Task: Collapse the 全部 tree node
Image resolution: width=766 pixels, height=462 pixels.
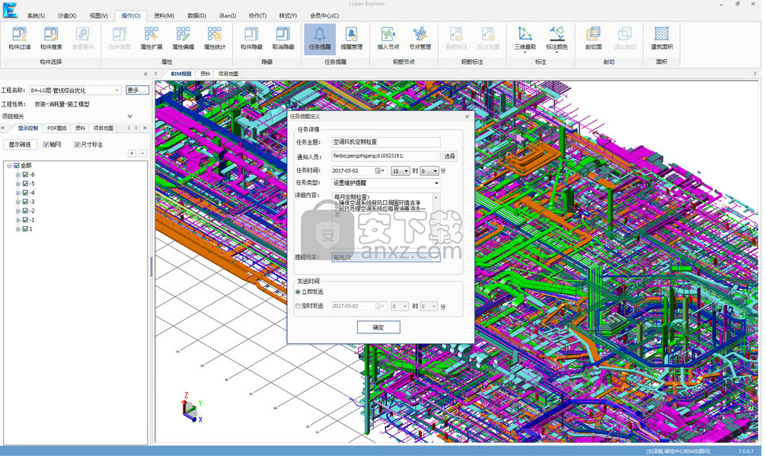Action: [x=9, y=166]
